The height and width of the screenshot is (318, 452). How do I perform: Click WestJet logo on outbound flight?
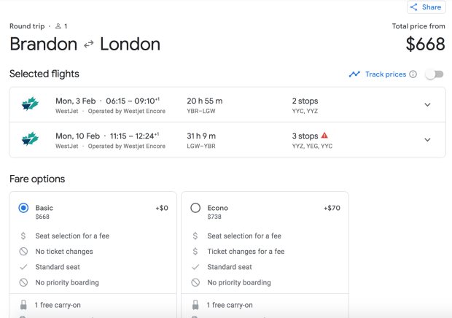(30, 105)
